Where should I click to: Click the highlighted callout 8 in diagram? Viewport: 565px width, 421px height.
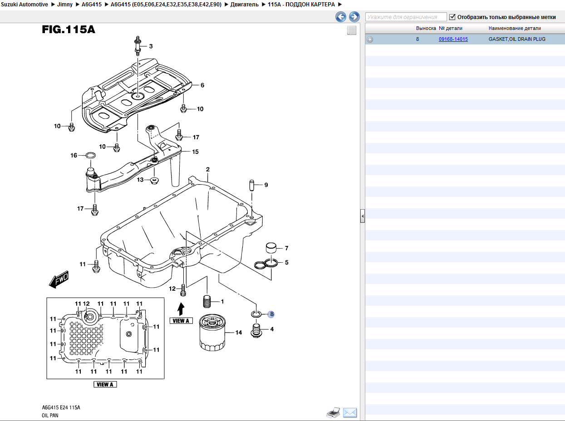[271, 314]
